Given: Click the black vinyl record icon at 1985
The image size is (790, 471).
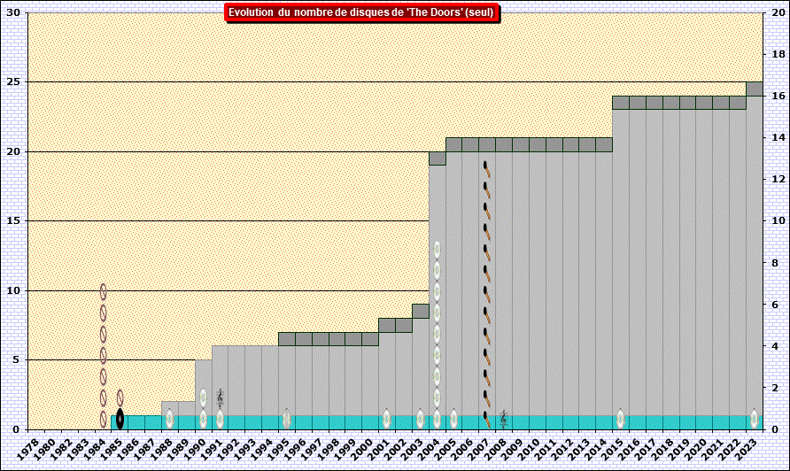Looking at the screenshot, I should pos(120,419).
